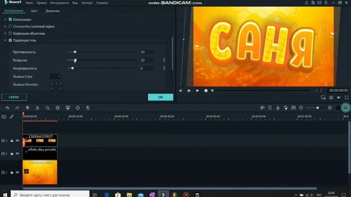This screenshot has width=351, height=197.
Task: Lock track 3
Action: point(12,141)
